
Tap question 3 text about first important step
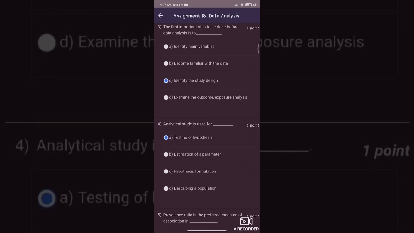coord(201,30)
